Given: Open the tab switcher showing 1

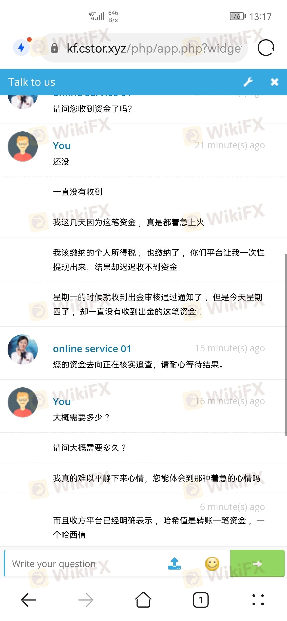Looking at the screenshot, I should [x=201, y=600].
